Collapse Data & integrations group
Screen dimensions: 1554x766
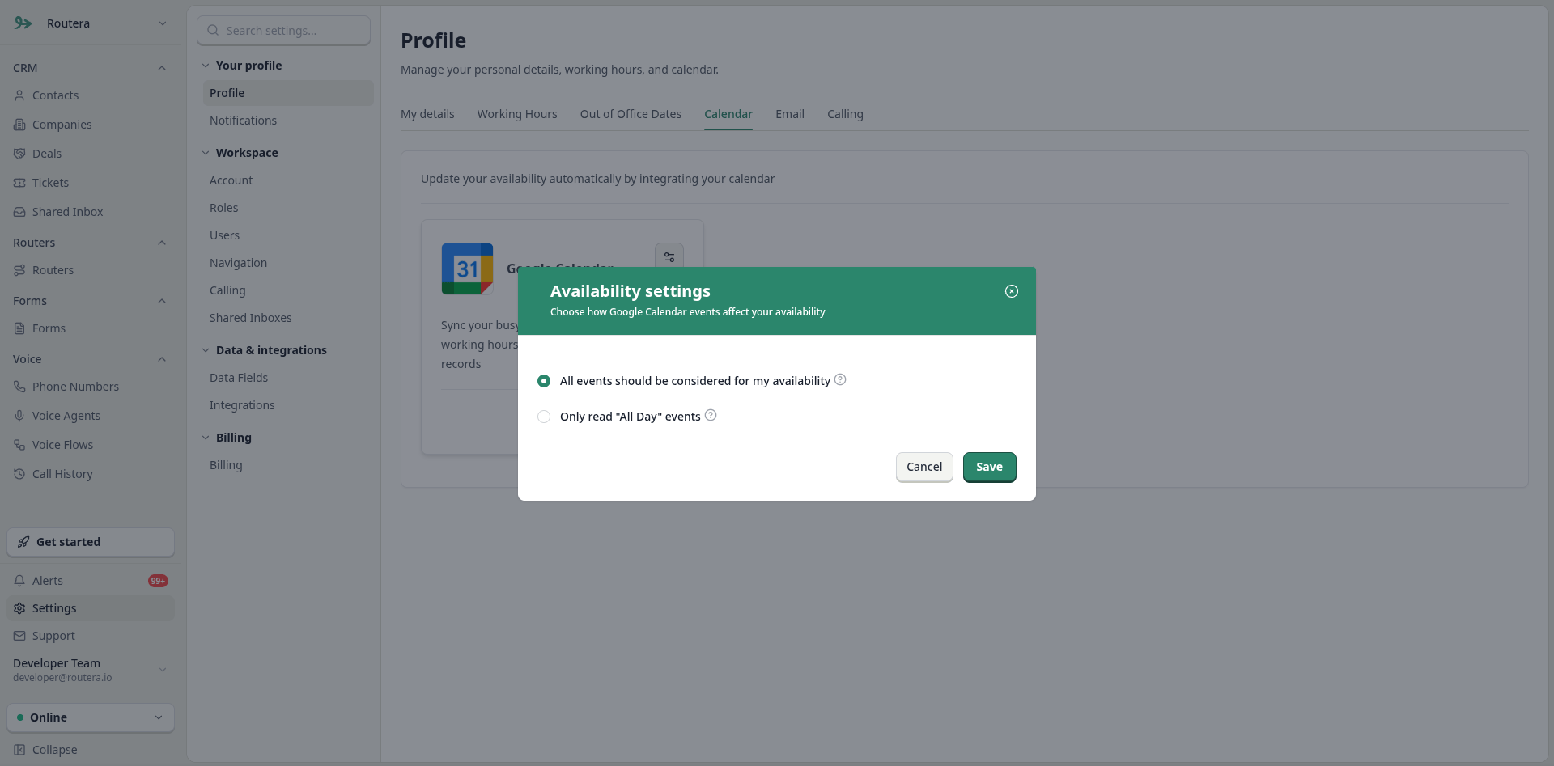coord(206,350)
